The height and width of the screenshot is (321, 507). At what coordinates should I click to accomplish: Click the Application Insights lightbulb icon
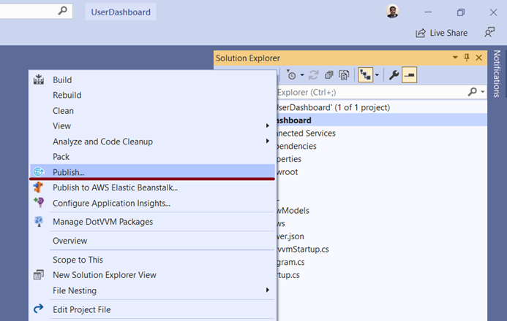39,202
